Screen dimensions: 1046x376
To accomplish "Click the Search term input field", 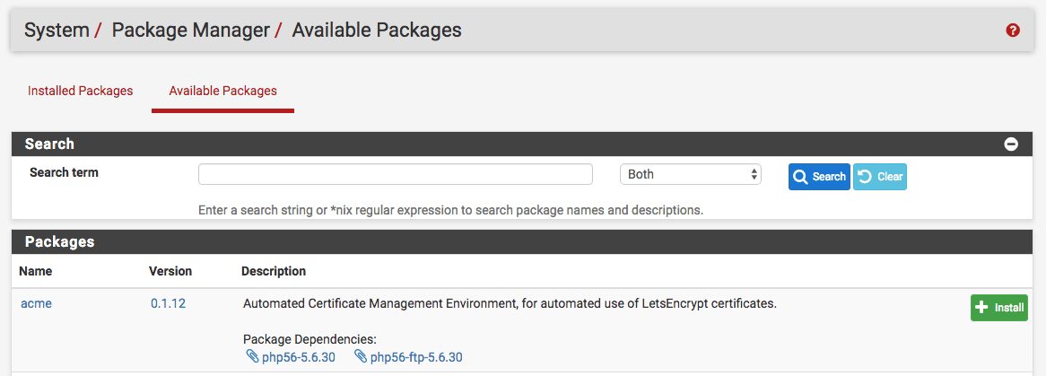I will [395, 174].
